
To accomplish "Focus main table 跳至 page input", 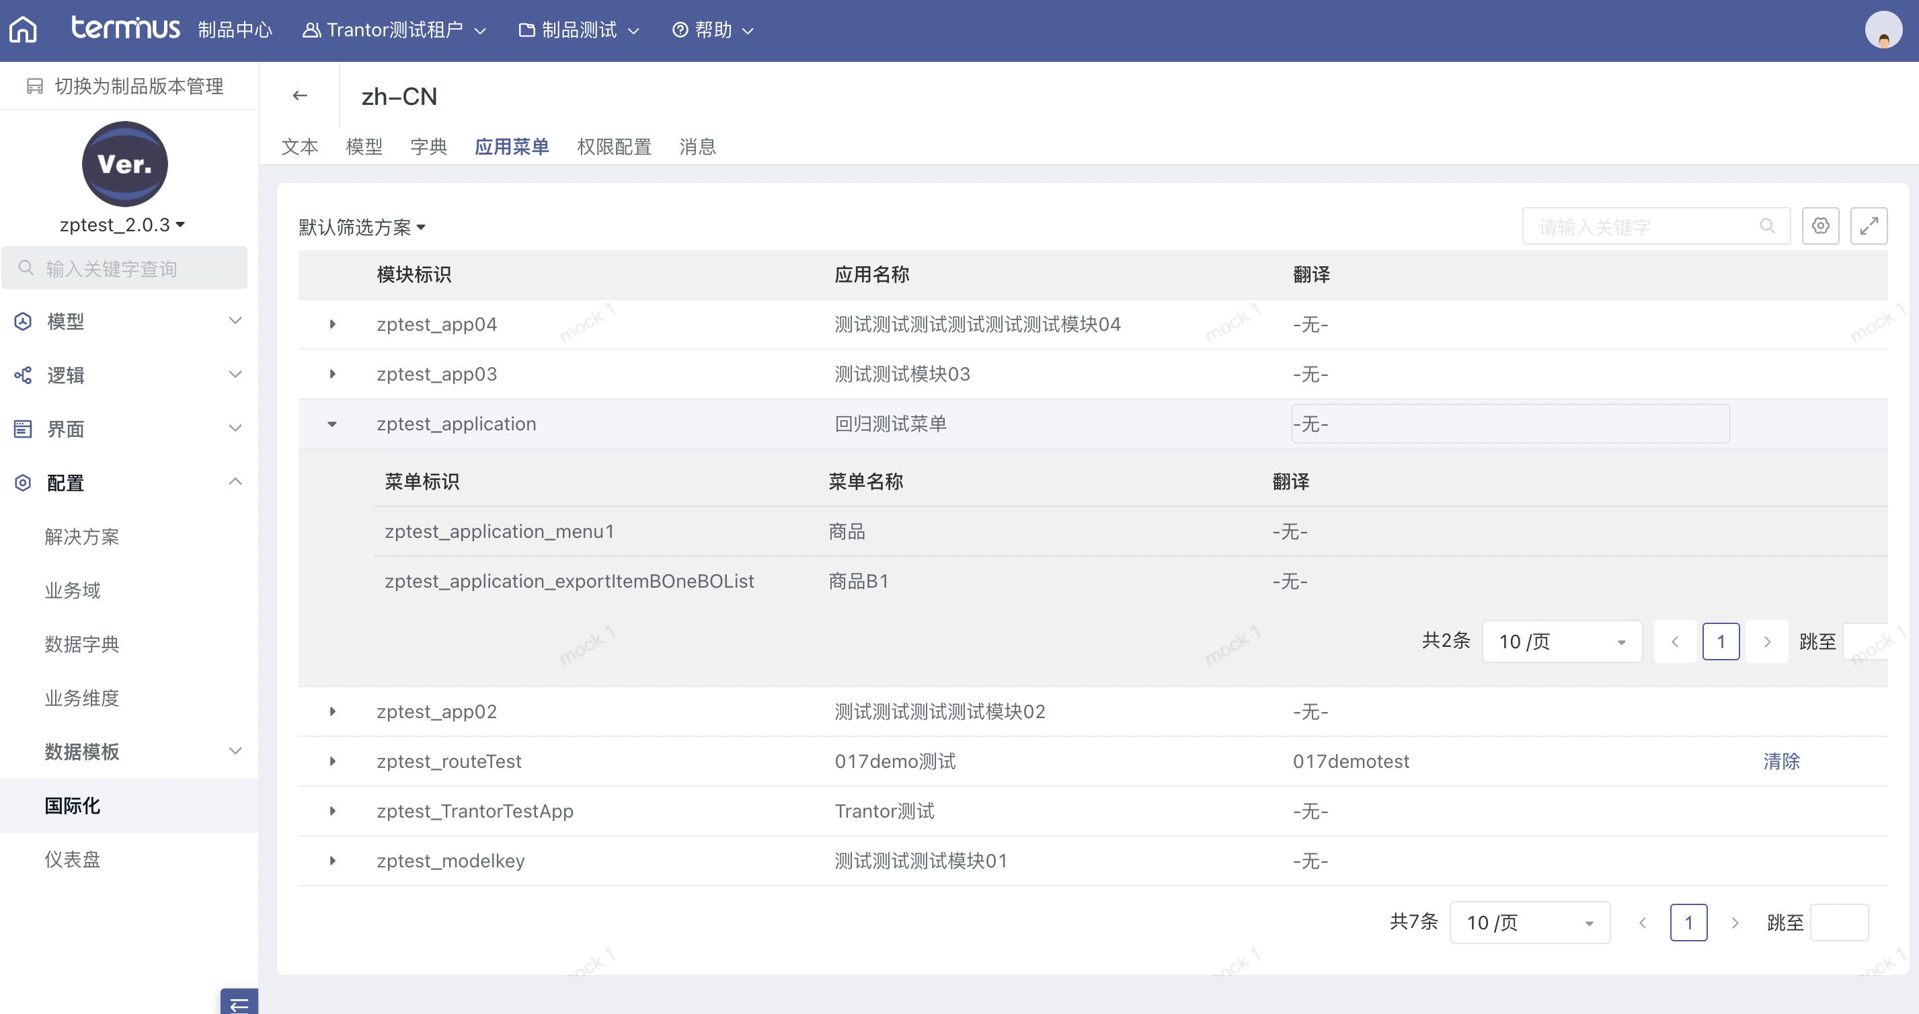I will pos(1838,923).
